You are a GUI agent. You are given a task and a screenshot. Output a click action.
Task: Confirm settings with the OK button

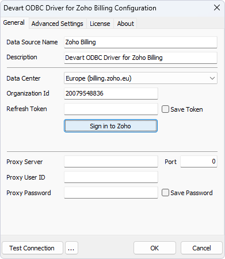[x=155, y=248]
